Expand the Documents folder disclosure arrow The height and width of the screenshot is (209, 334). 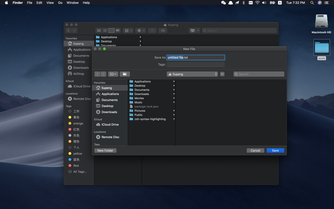[x=174, y=90]
